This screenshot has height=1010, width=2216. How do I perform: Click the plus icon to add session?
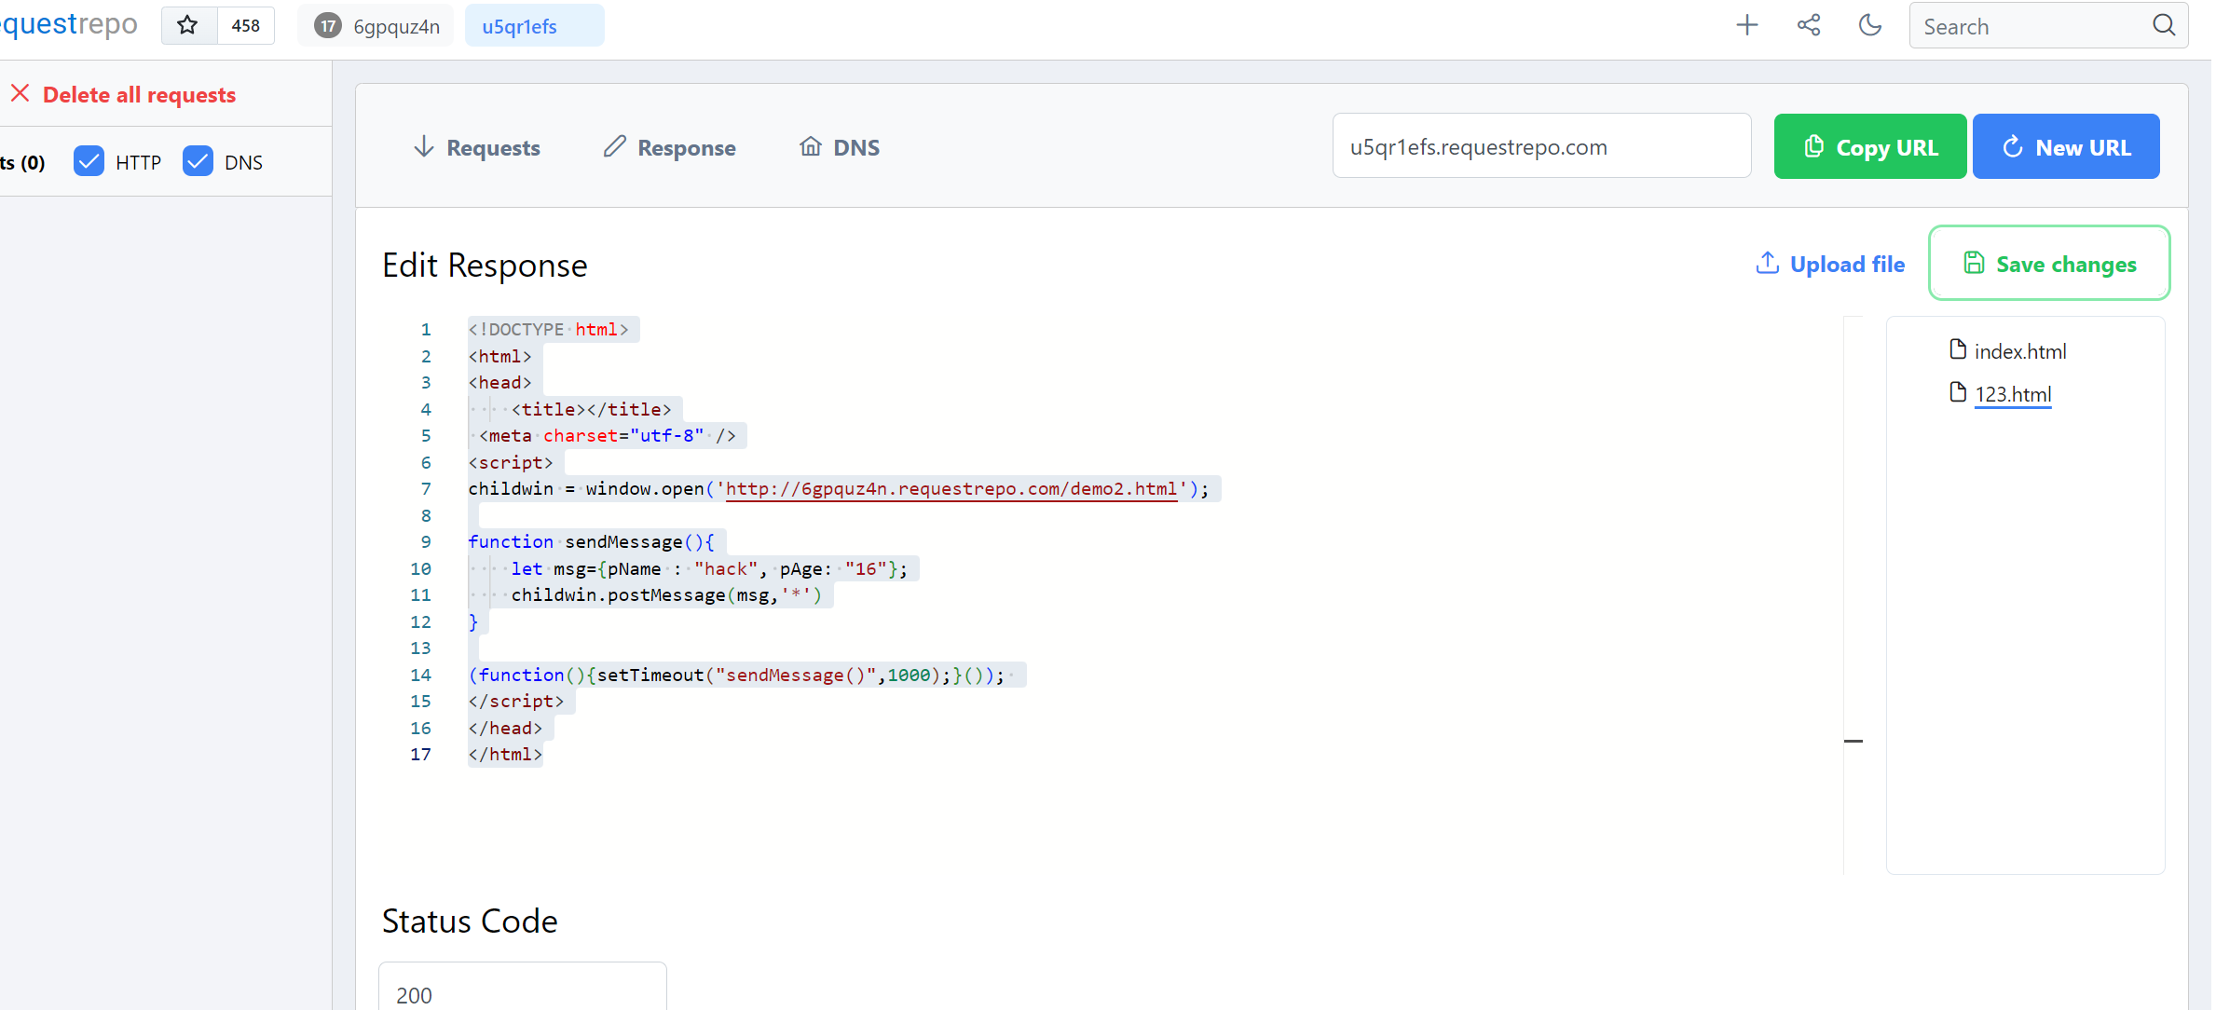coord(1747,25)
